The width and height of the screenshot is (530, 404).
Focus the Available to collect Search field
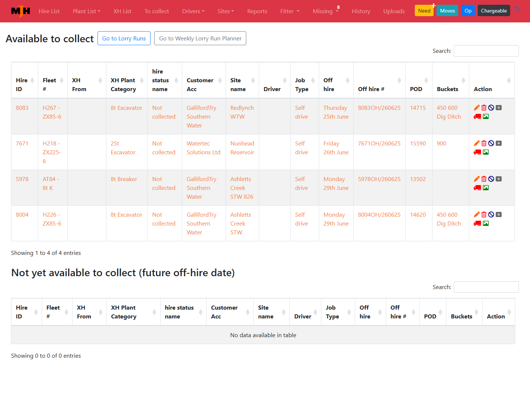pos(486,51)
